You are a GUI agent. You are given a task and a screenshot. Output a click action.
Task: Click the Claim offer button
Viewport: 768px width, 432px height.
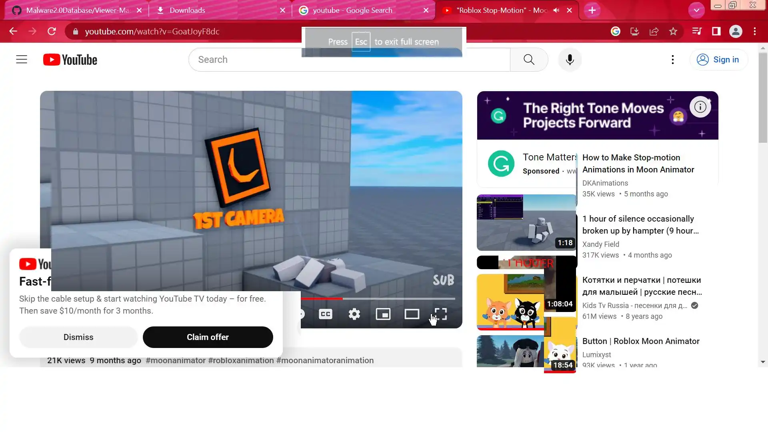click(x=208, y=337)
